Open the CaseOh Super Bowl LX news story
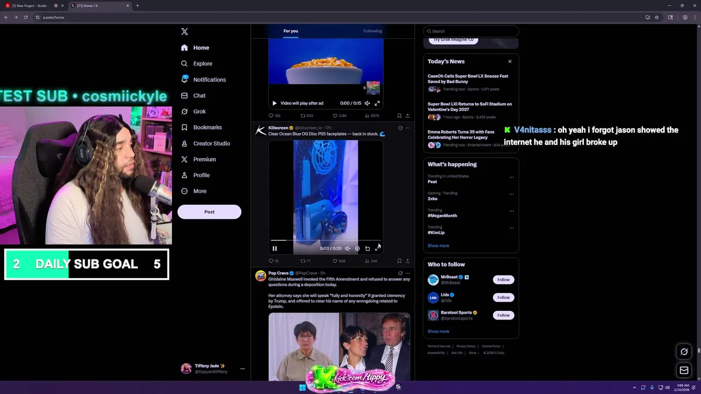Viewport: 701px width, 394px height. (x=470, y=82)
